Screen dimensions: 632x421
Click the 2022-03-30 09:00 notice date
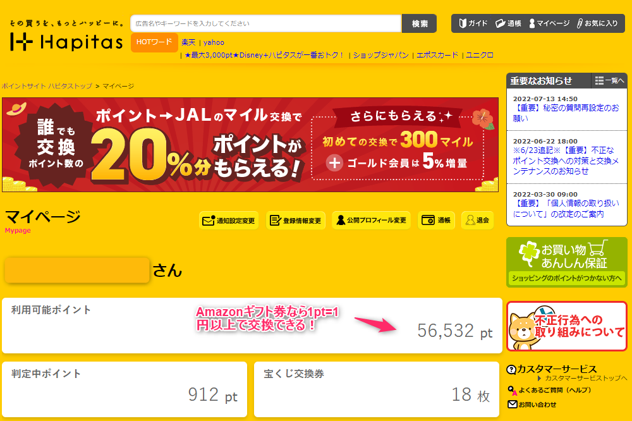[x=545, y=194]
